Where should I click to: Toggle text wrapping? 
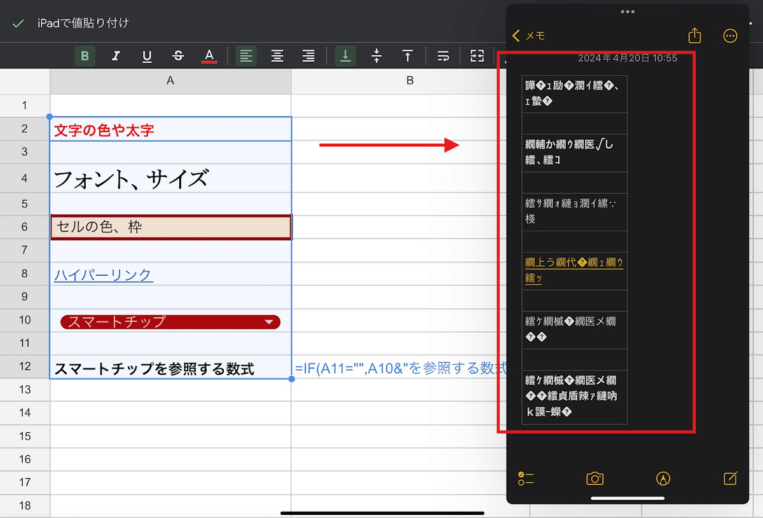click(x=444, y=56)
